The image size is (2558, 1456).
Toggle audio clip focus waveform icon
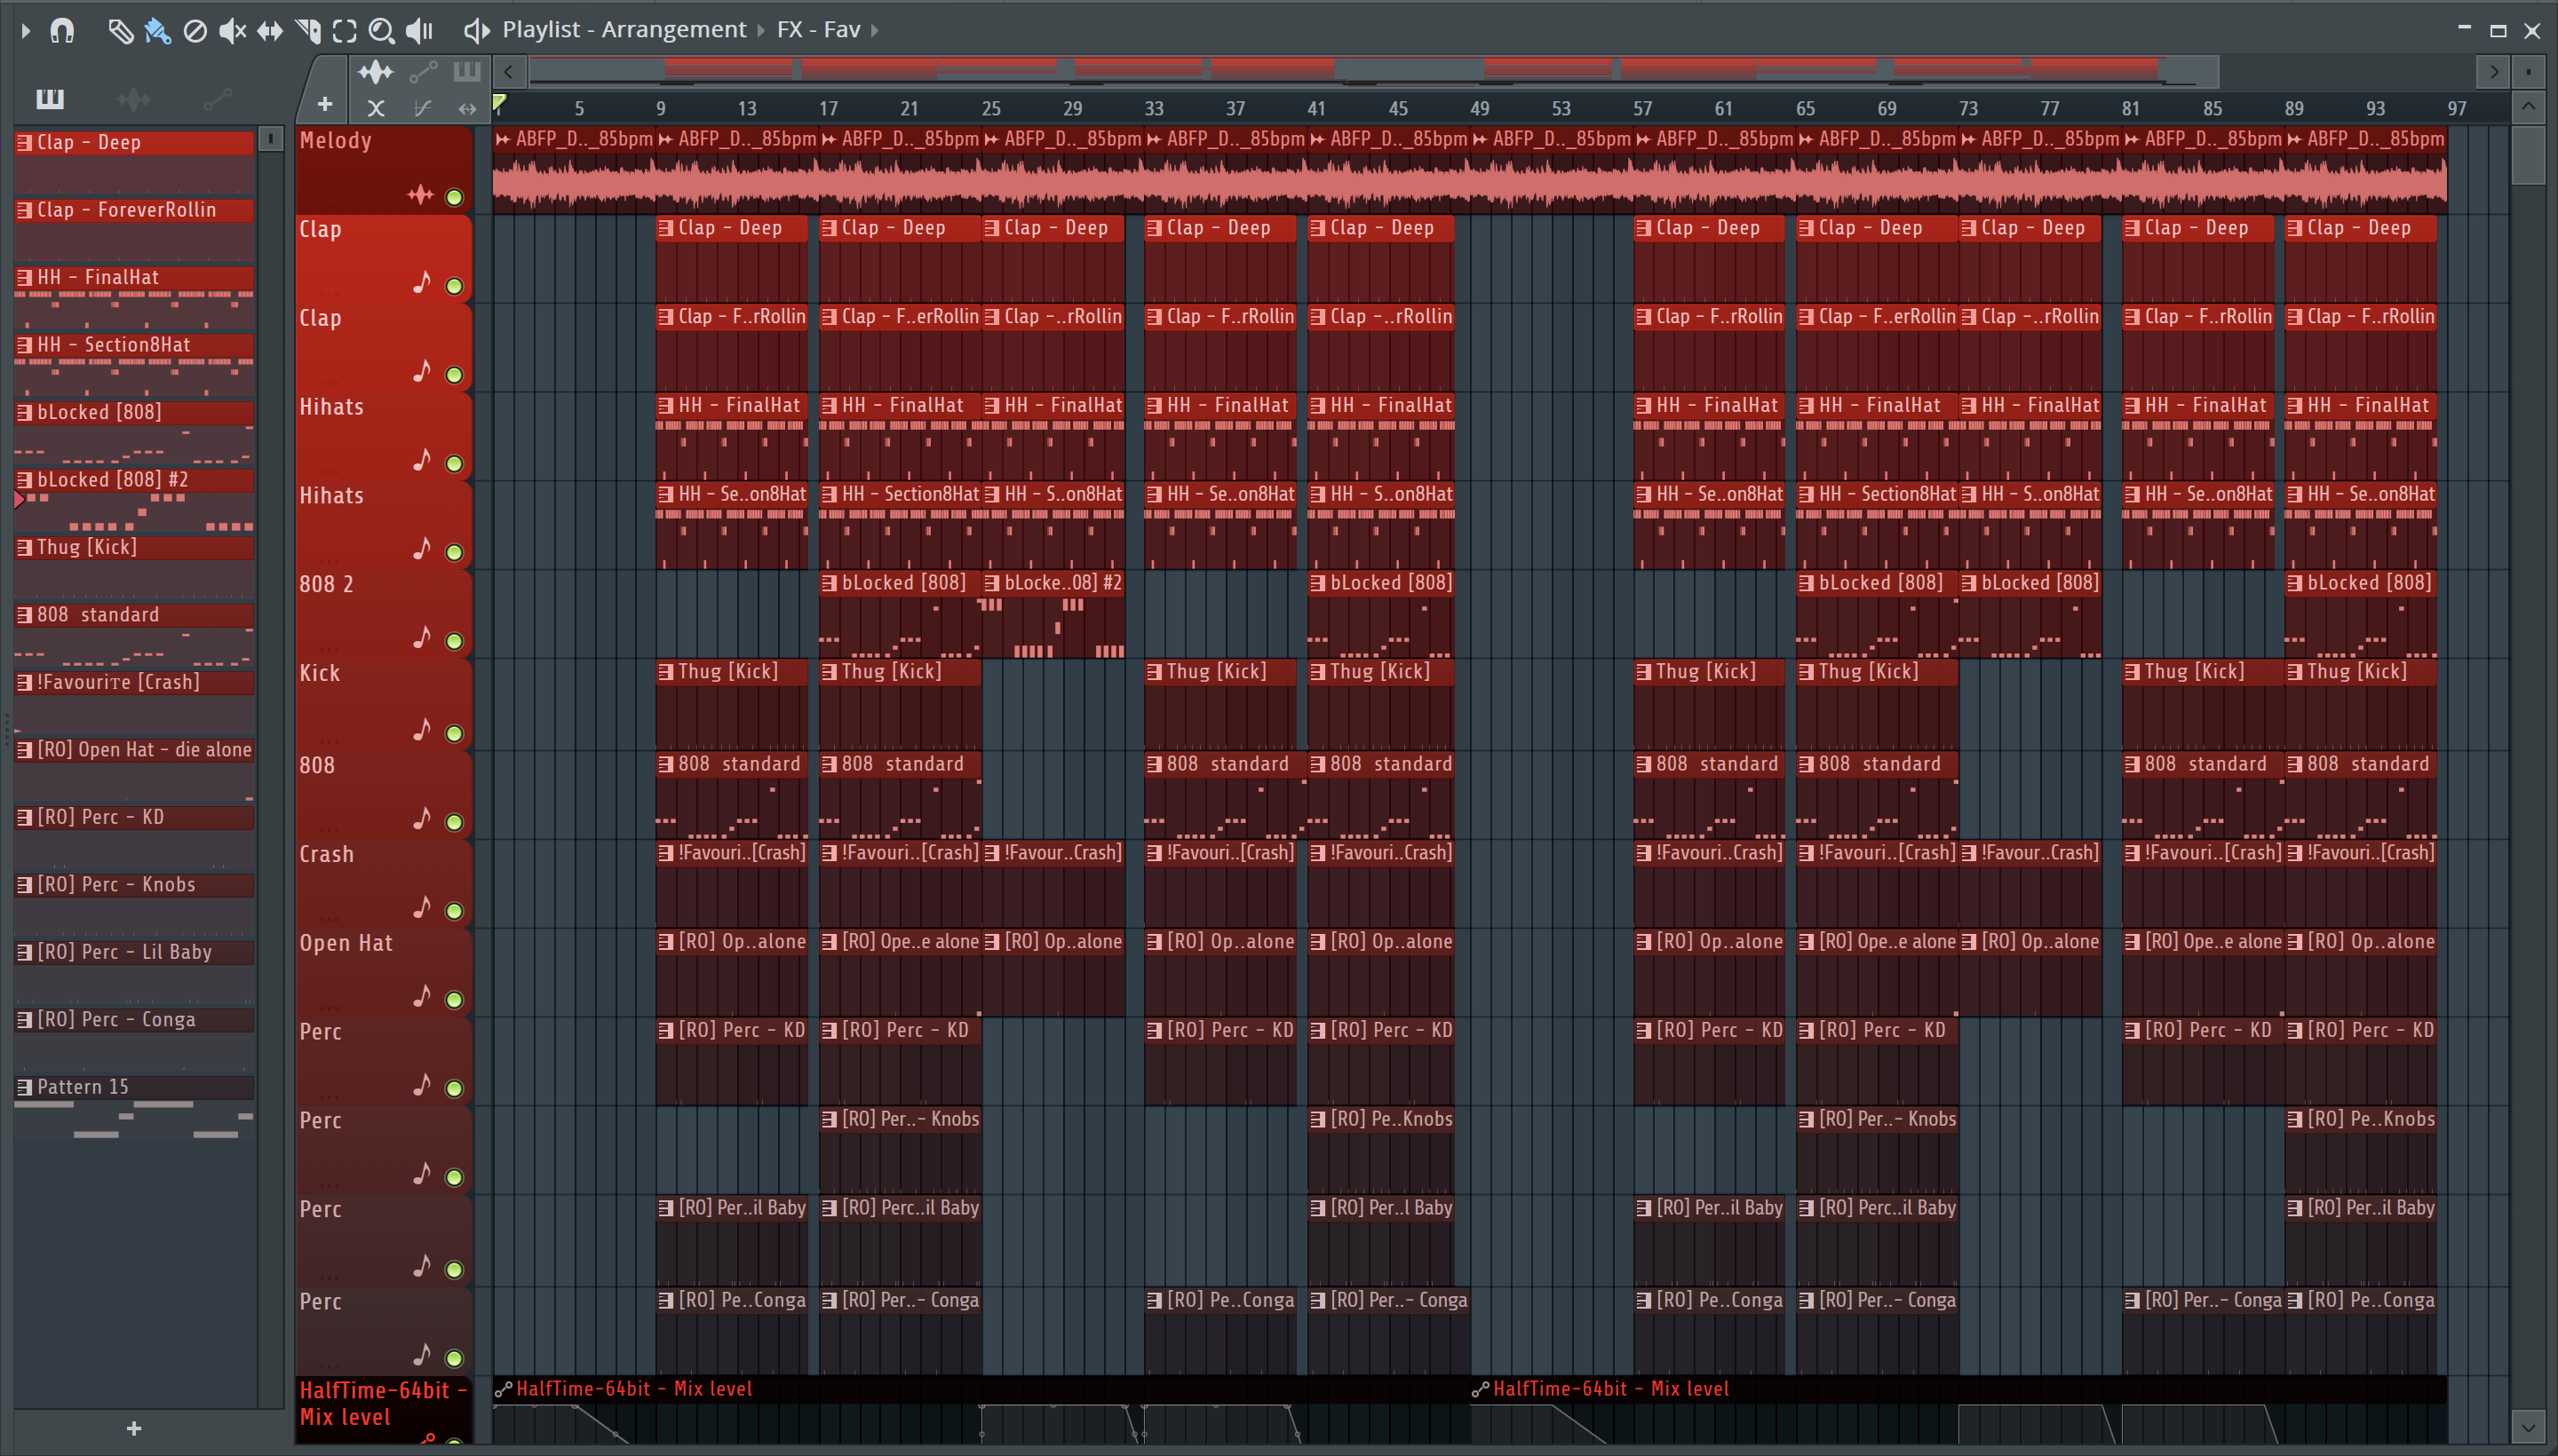click(375, 72)
